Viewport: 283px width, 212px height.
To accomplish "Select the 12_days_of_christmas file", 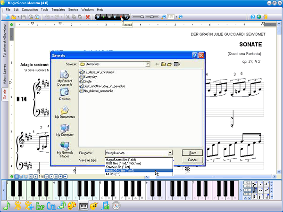I will [97, 72].
